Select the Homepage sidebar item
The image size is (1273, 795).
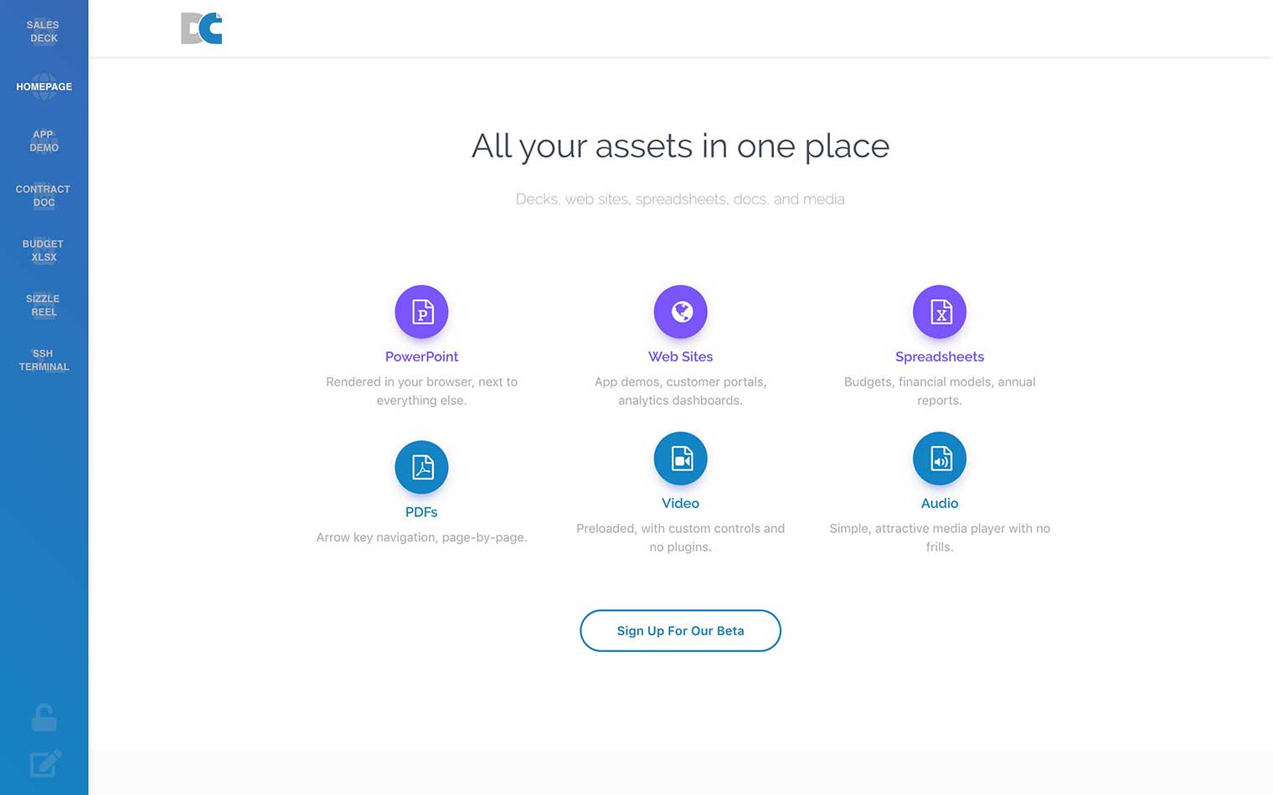pos(44,87)
